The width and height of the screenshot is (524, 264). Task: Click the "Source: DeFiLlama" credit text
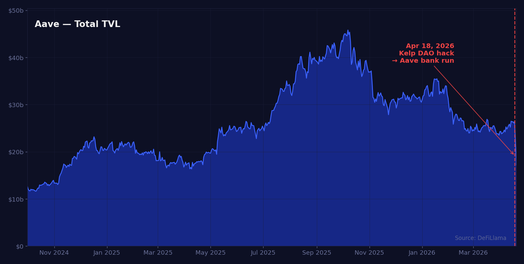coord(481,238)
